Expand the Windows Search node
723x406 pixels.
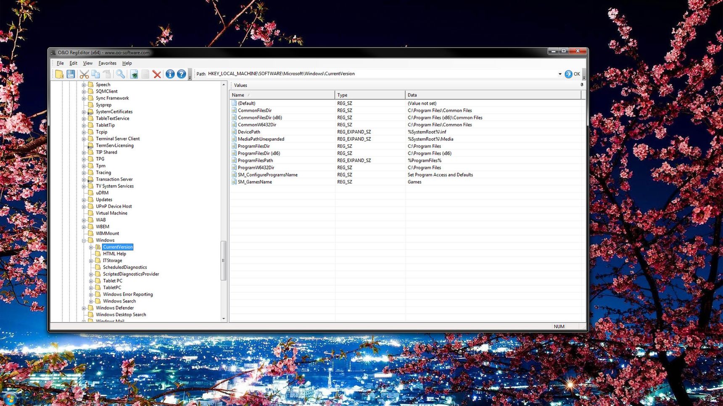click(x=91, y=301)
